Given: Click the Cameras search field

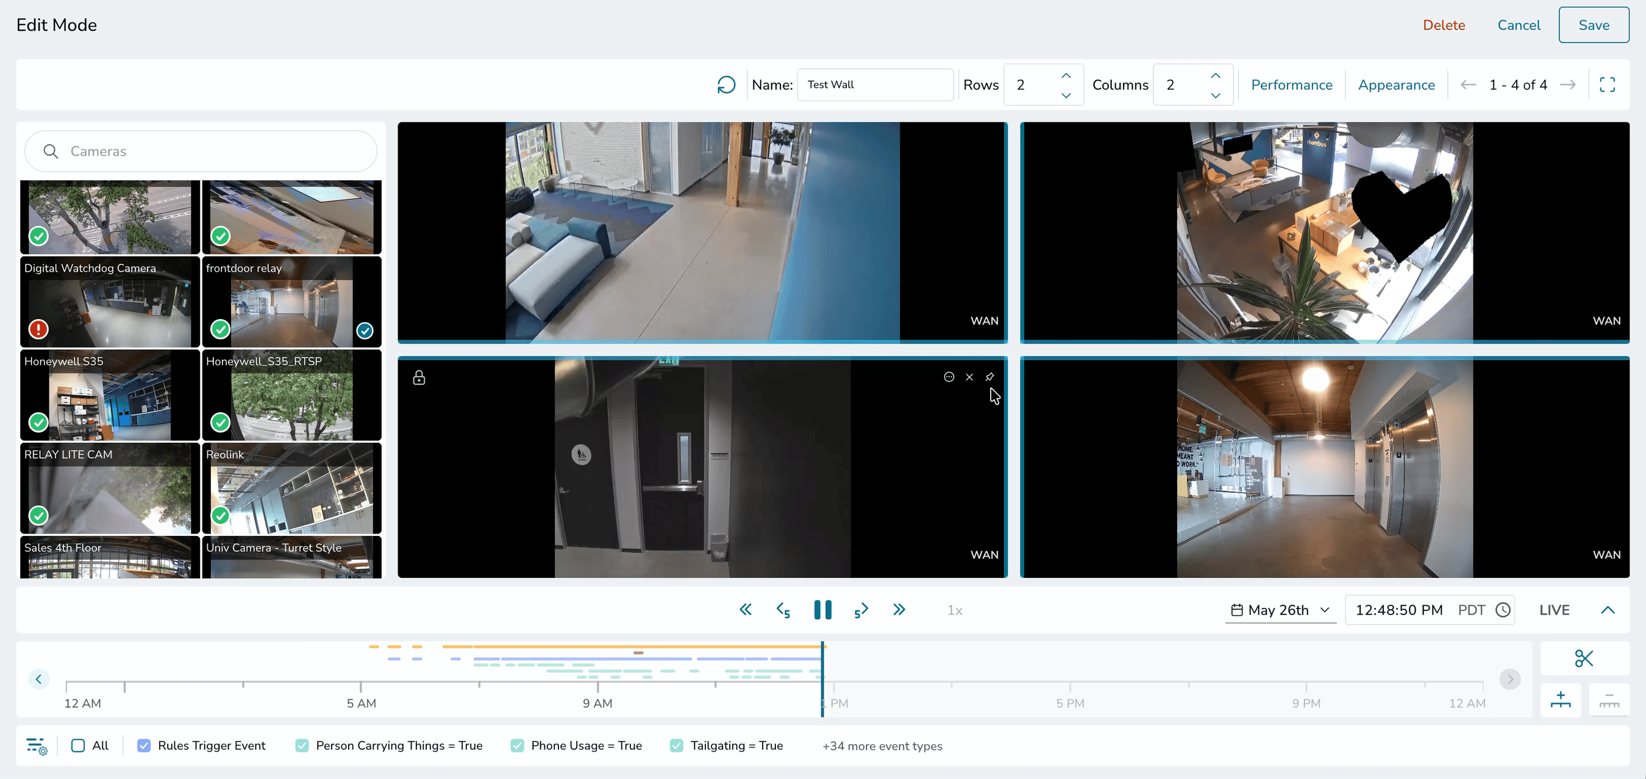Looking at the screenshot, I should [201, 151].
